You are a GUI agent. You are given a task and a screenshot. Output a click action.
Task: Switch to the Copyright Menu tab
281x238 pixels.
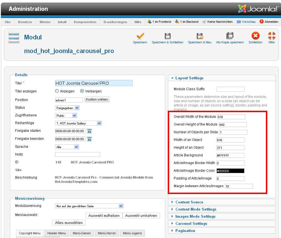pyautogui.click(x=30, y=233)
